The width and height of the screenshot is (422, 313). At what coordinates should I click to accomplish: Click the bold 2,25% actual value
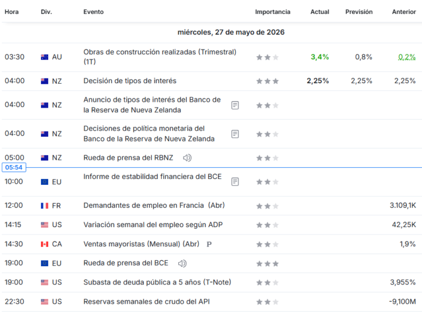(x=318, y=81)
